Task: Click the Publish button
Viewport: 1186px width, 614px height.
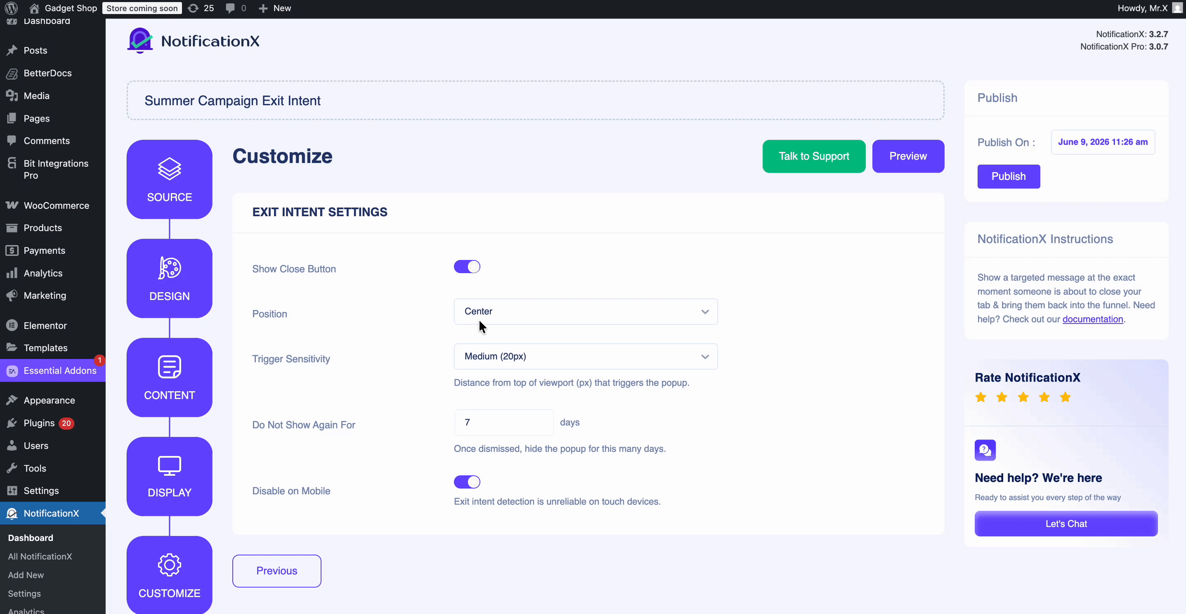Action: (1008, 176)
